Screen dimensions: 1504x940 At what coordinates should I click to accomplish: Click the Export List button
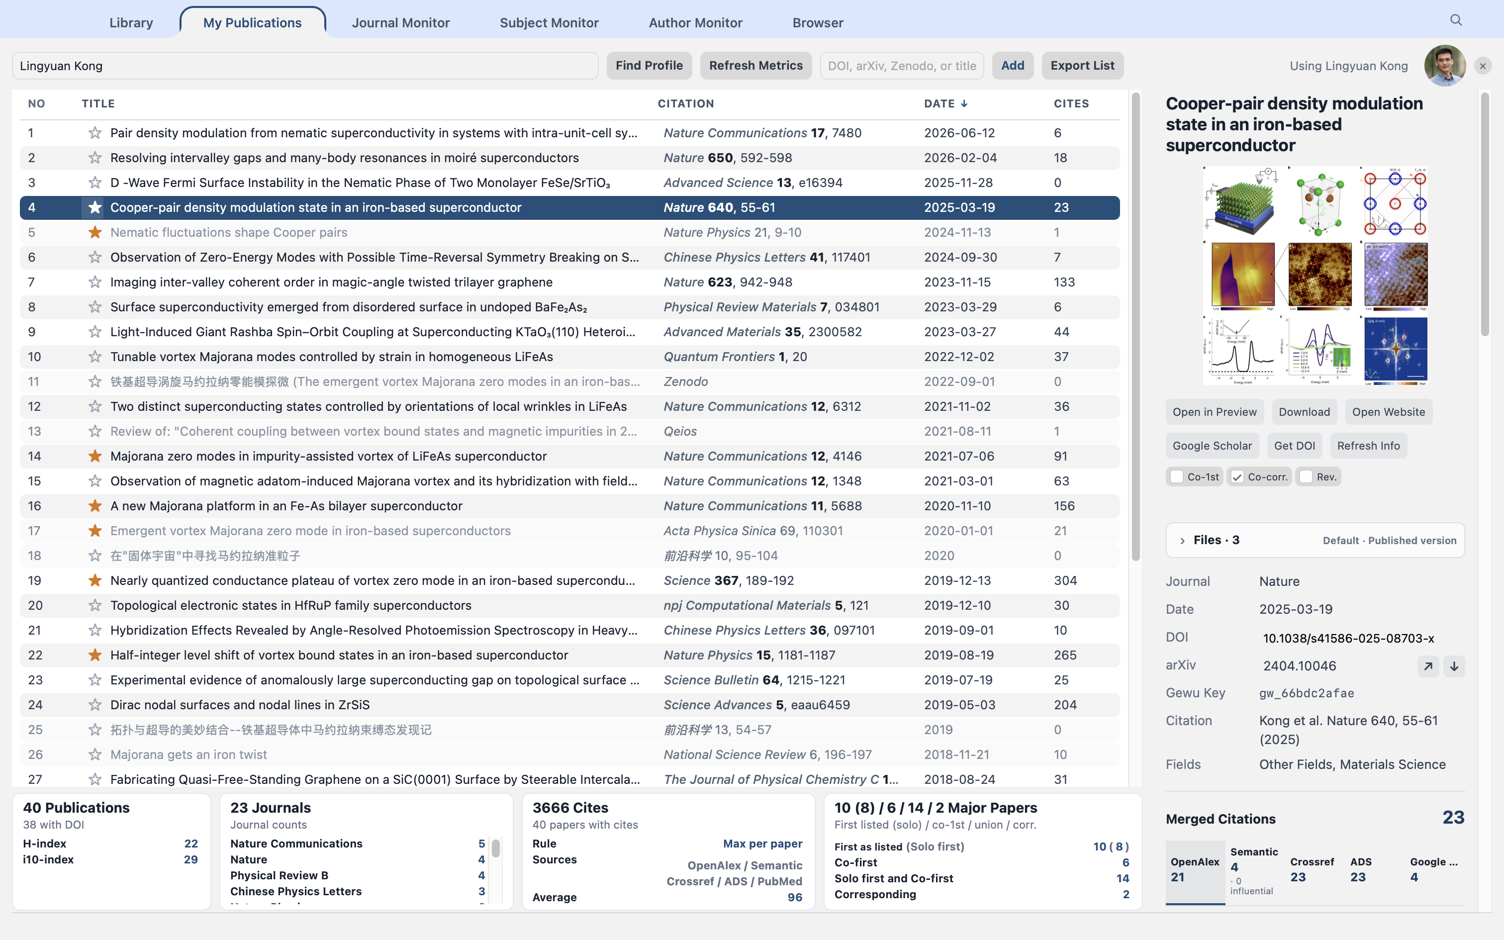click(1082, 66)
